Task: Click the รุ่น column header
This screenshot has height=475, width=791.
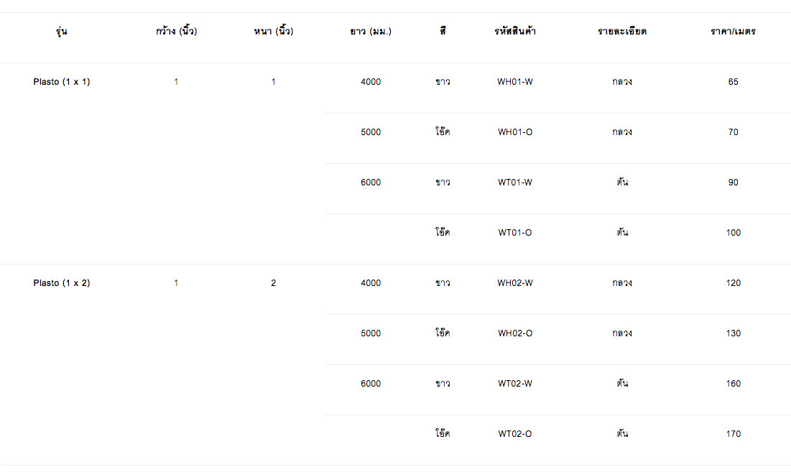Action: point(62,32)
